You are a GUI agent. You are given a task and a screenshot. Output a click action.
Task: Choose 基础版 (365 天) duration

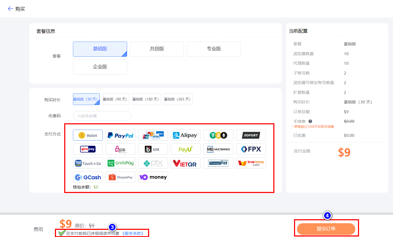click(x=178, y=99)
